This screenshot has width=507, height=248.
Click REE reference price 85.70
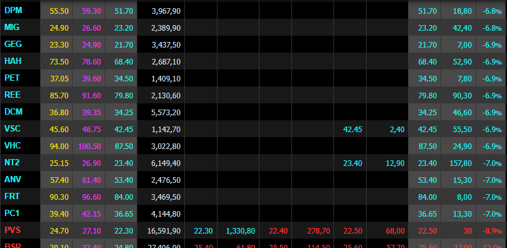click(x=59, y=96)
